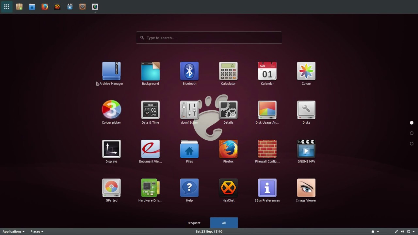Expand the Applications menu
Screen dimensions: 418x235
13,231
